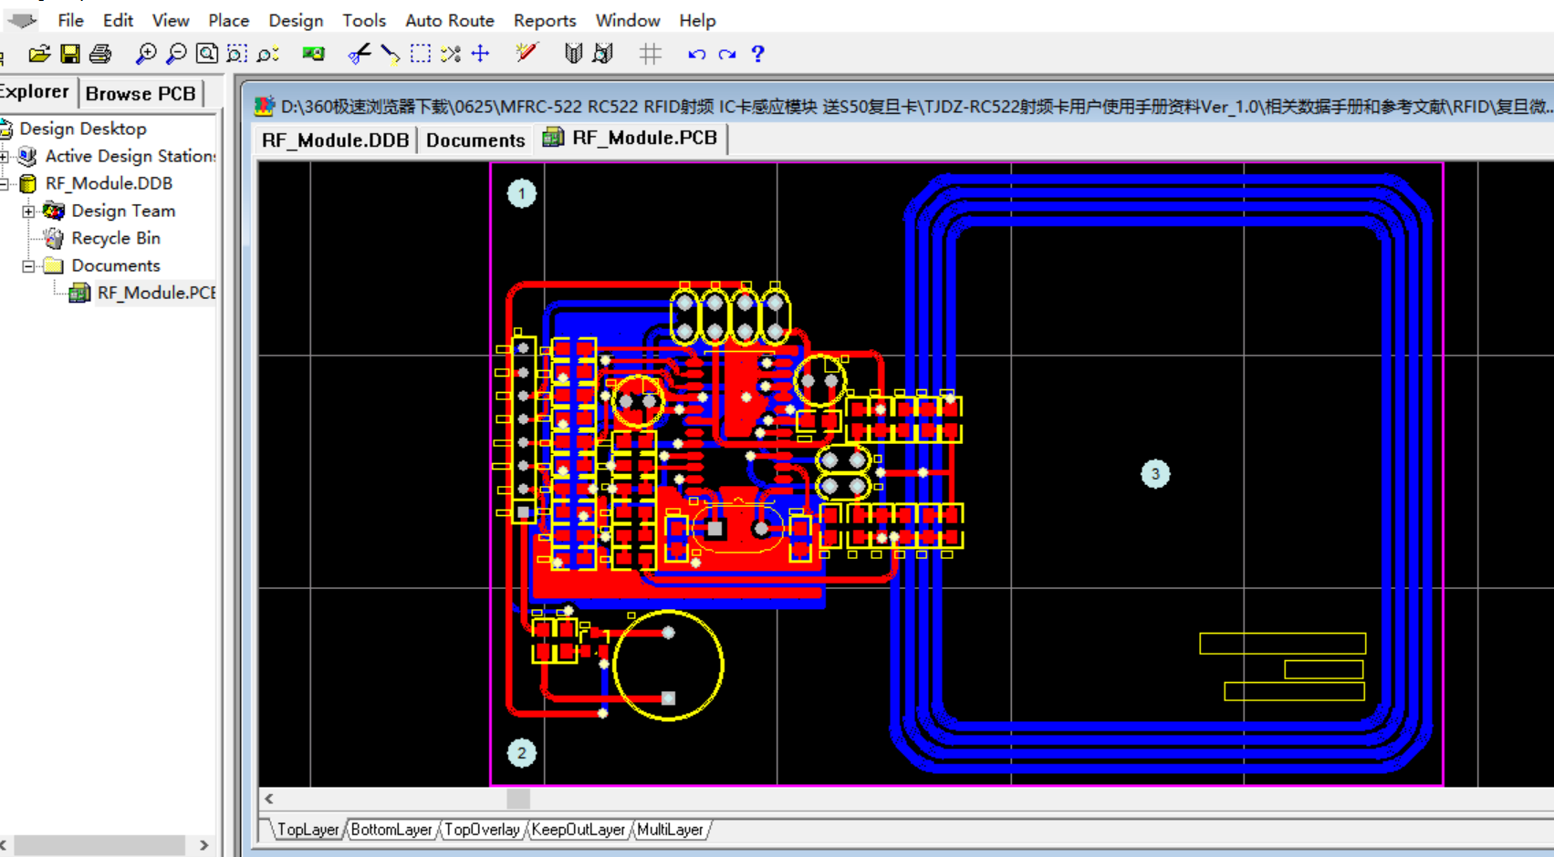Click the arrow icon left of File menu
The width and height of the screenshot is (1554, 857).
tap(22, 19)
